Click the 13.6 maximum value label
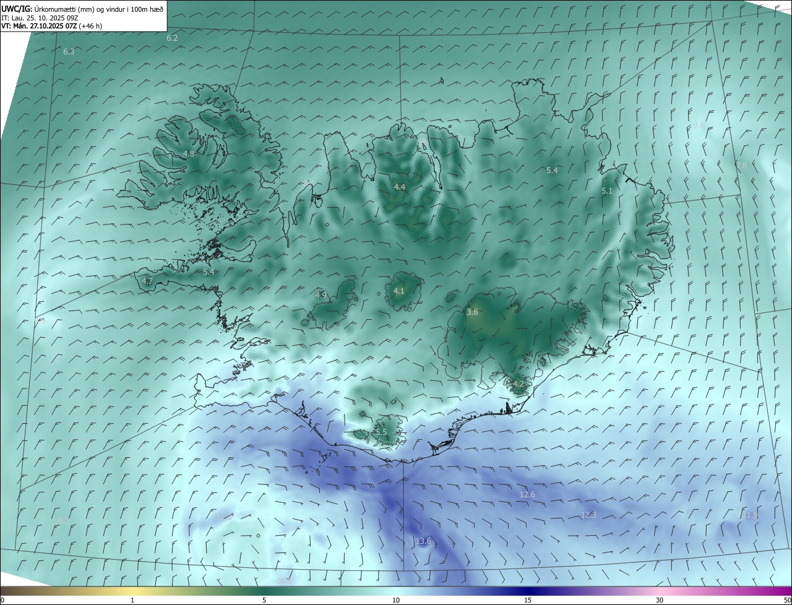The height and width of the screenshot is (605, 792). tap(423, 541)
